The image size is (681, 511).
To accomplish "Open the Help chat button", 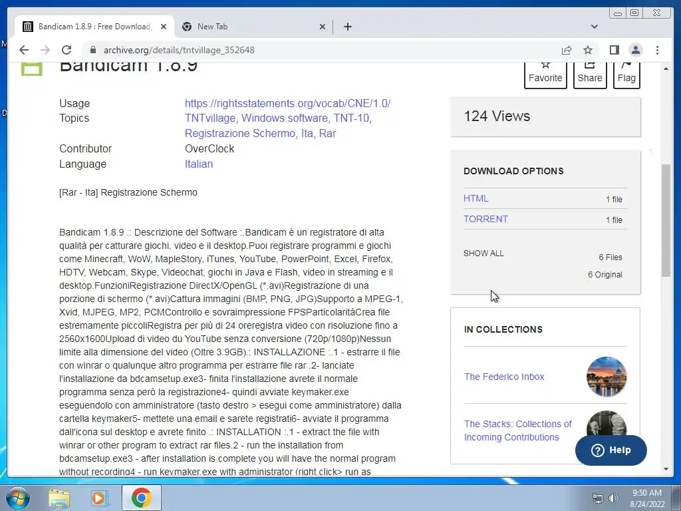I will tap(611, 450).
